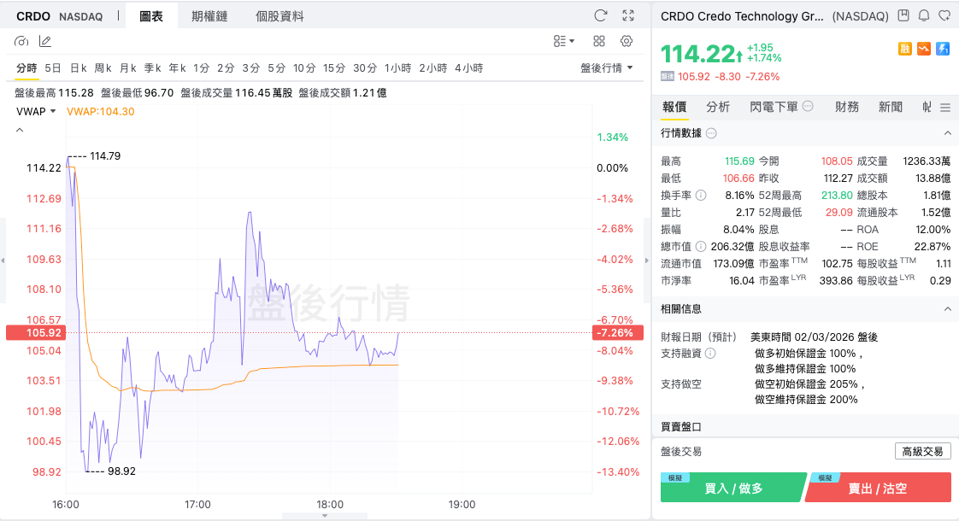
Task: Collapse the 相關信息 section
Action: point(947,309)
